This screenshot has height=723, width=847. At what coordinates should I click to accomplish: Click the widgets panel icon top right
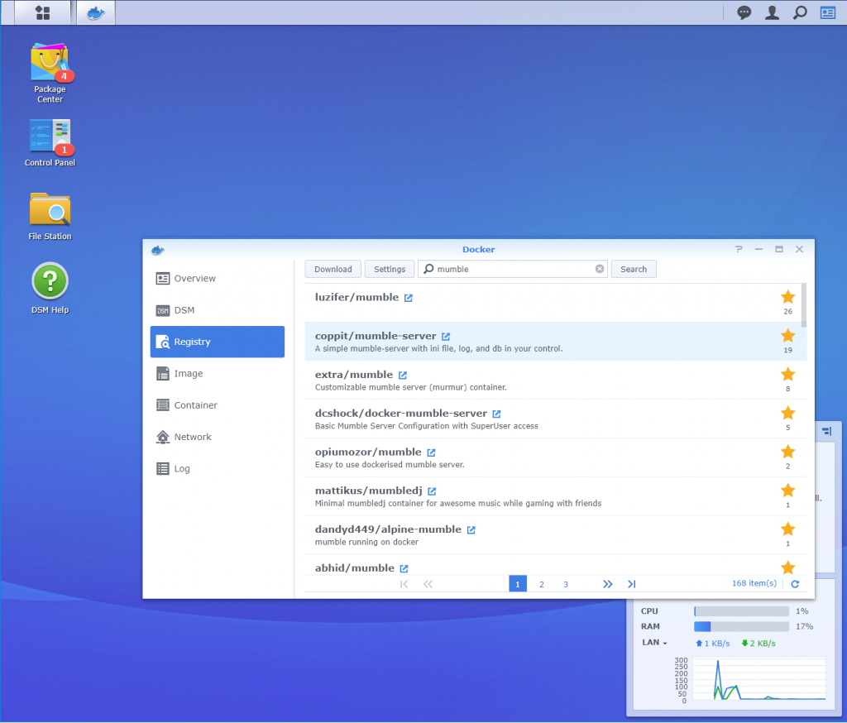[826, 12]
